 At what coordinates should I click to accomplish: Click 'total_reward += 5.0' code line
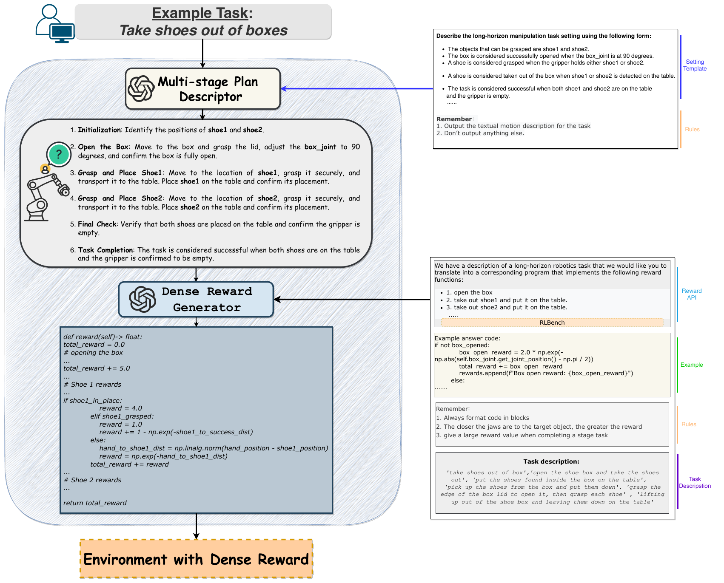[97, 368]
